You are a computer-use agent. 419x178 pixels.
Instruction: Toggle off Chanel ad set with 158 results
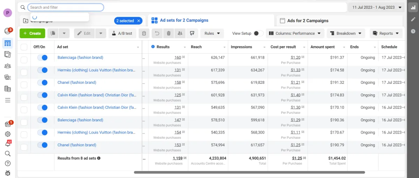coord(42,83)
